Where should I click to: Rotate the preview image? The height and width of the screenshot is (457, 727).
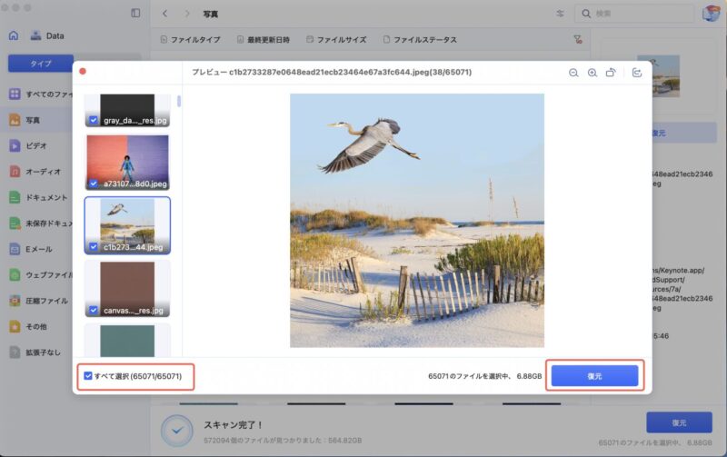612,73
